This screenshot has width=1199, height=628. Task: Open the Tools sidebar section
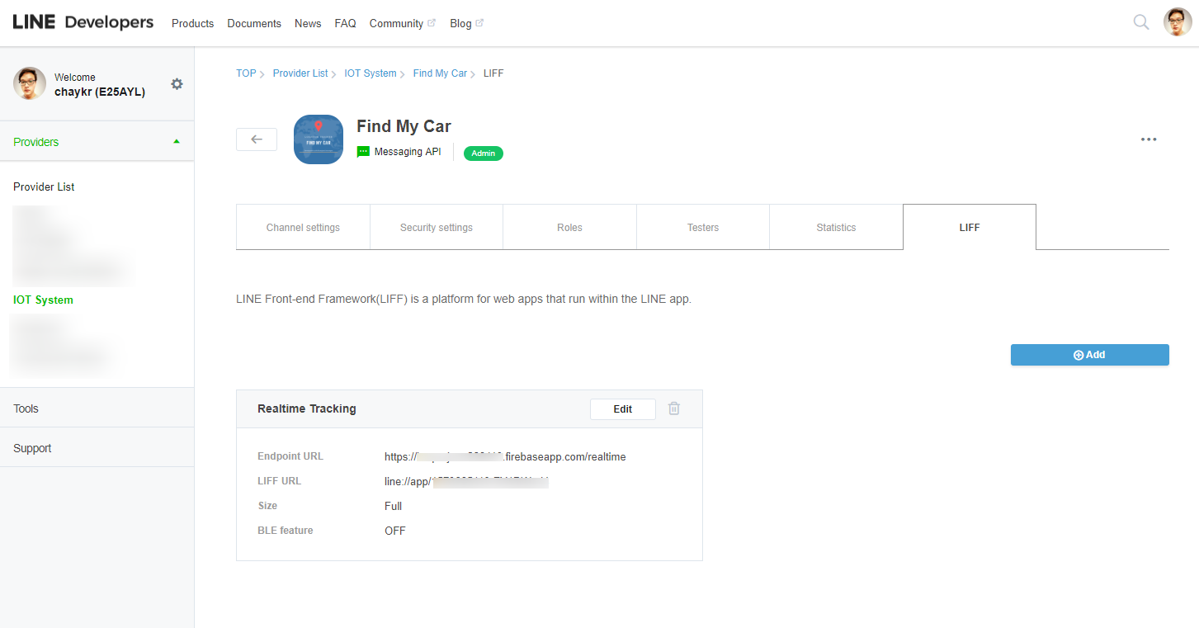[x=97, y=408]
